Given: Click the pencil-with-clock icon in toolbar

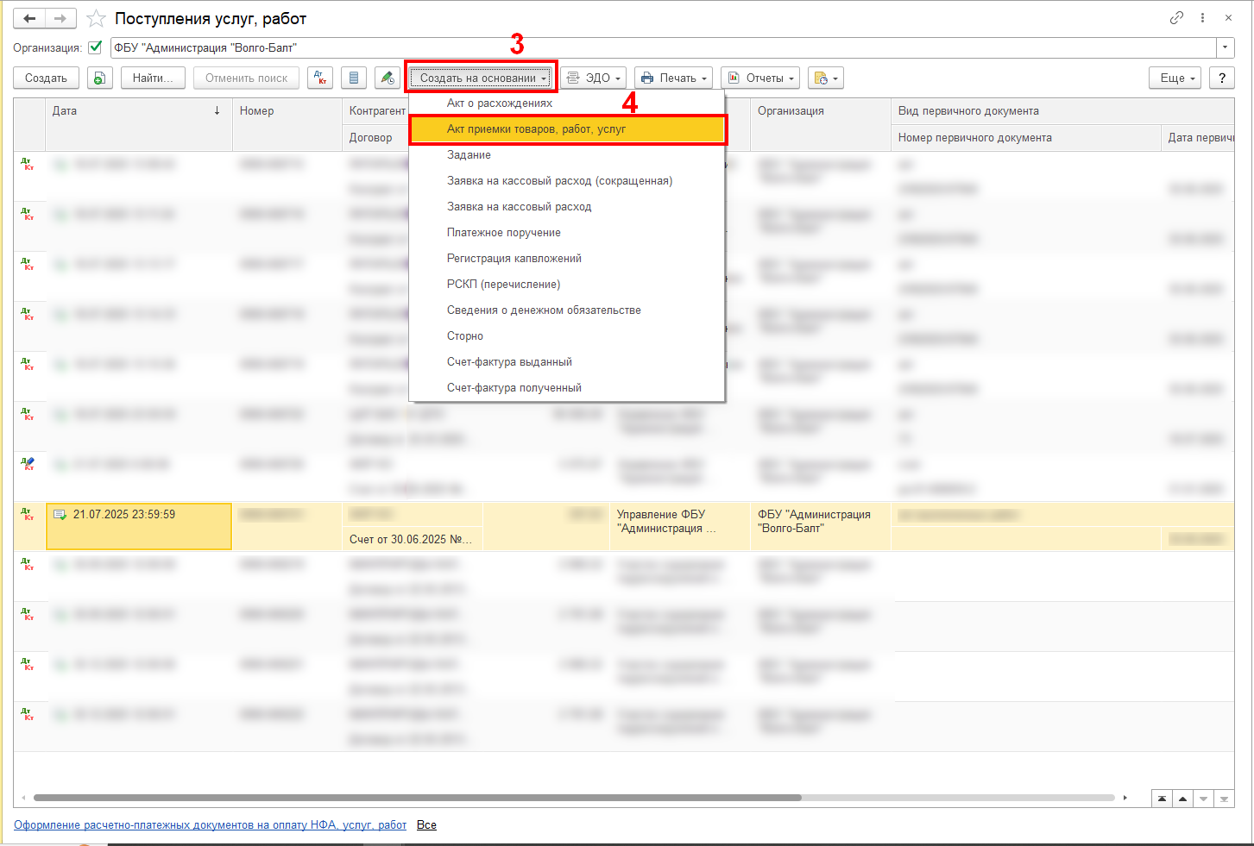Looking at the screenshot, I should click(x=388, y=78).
